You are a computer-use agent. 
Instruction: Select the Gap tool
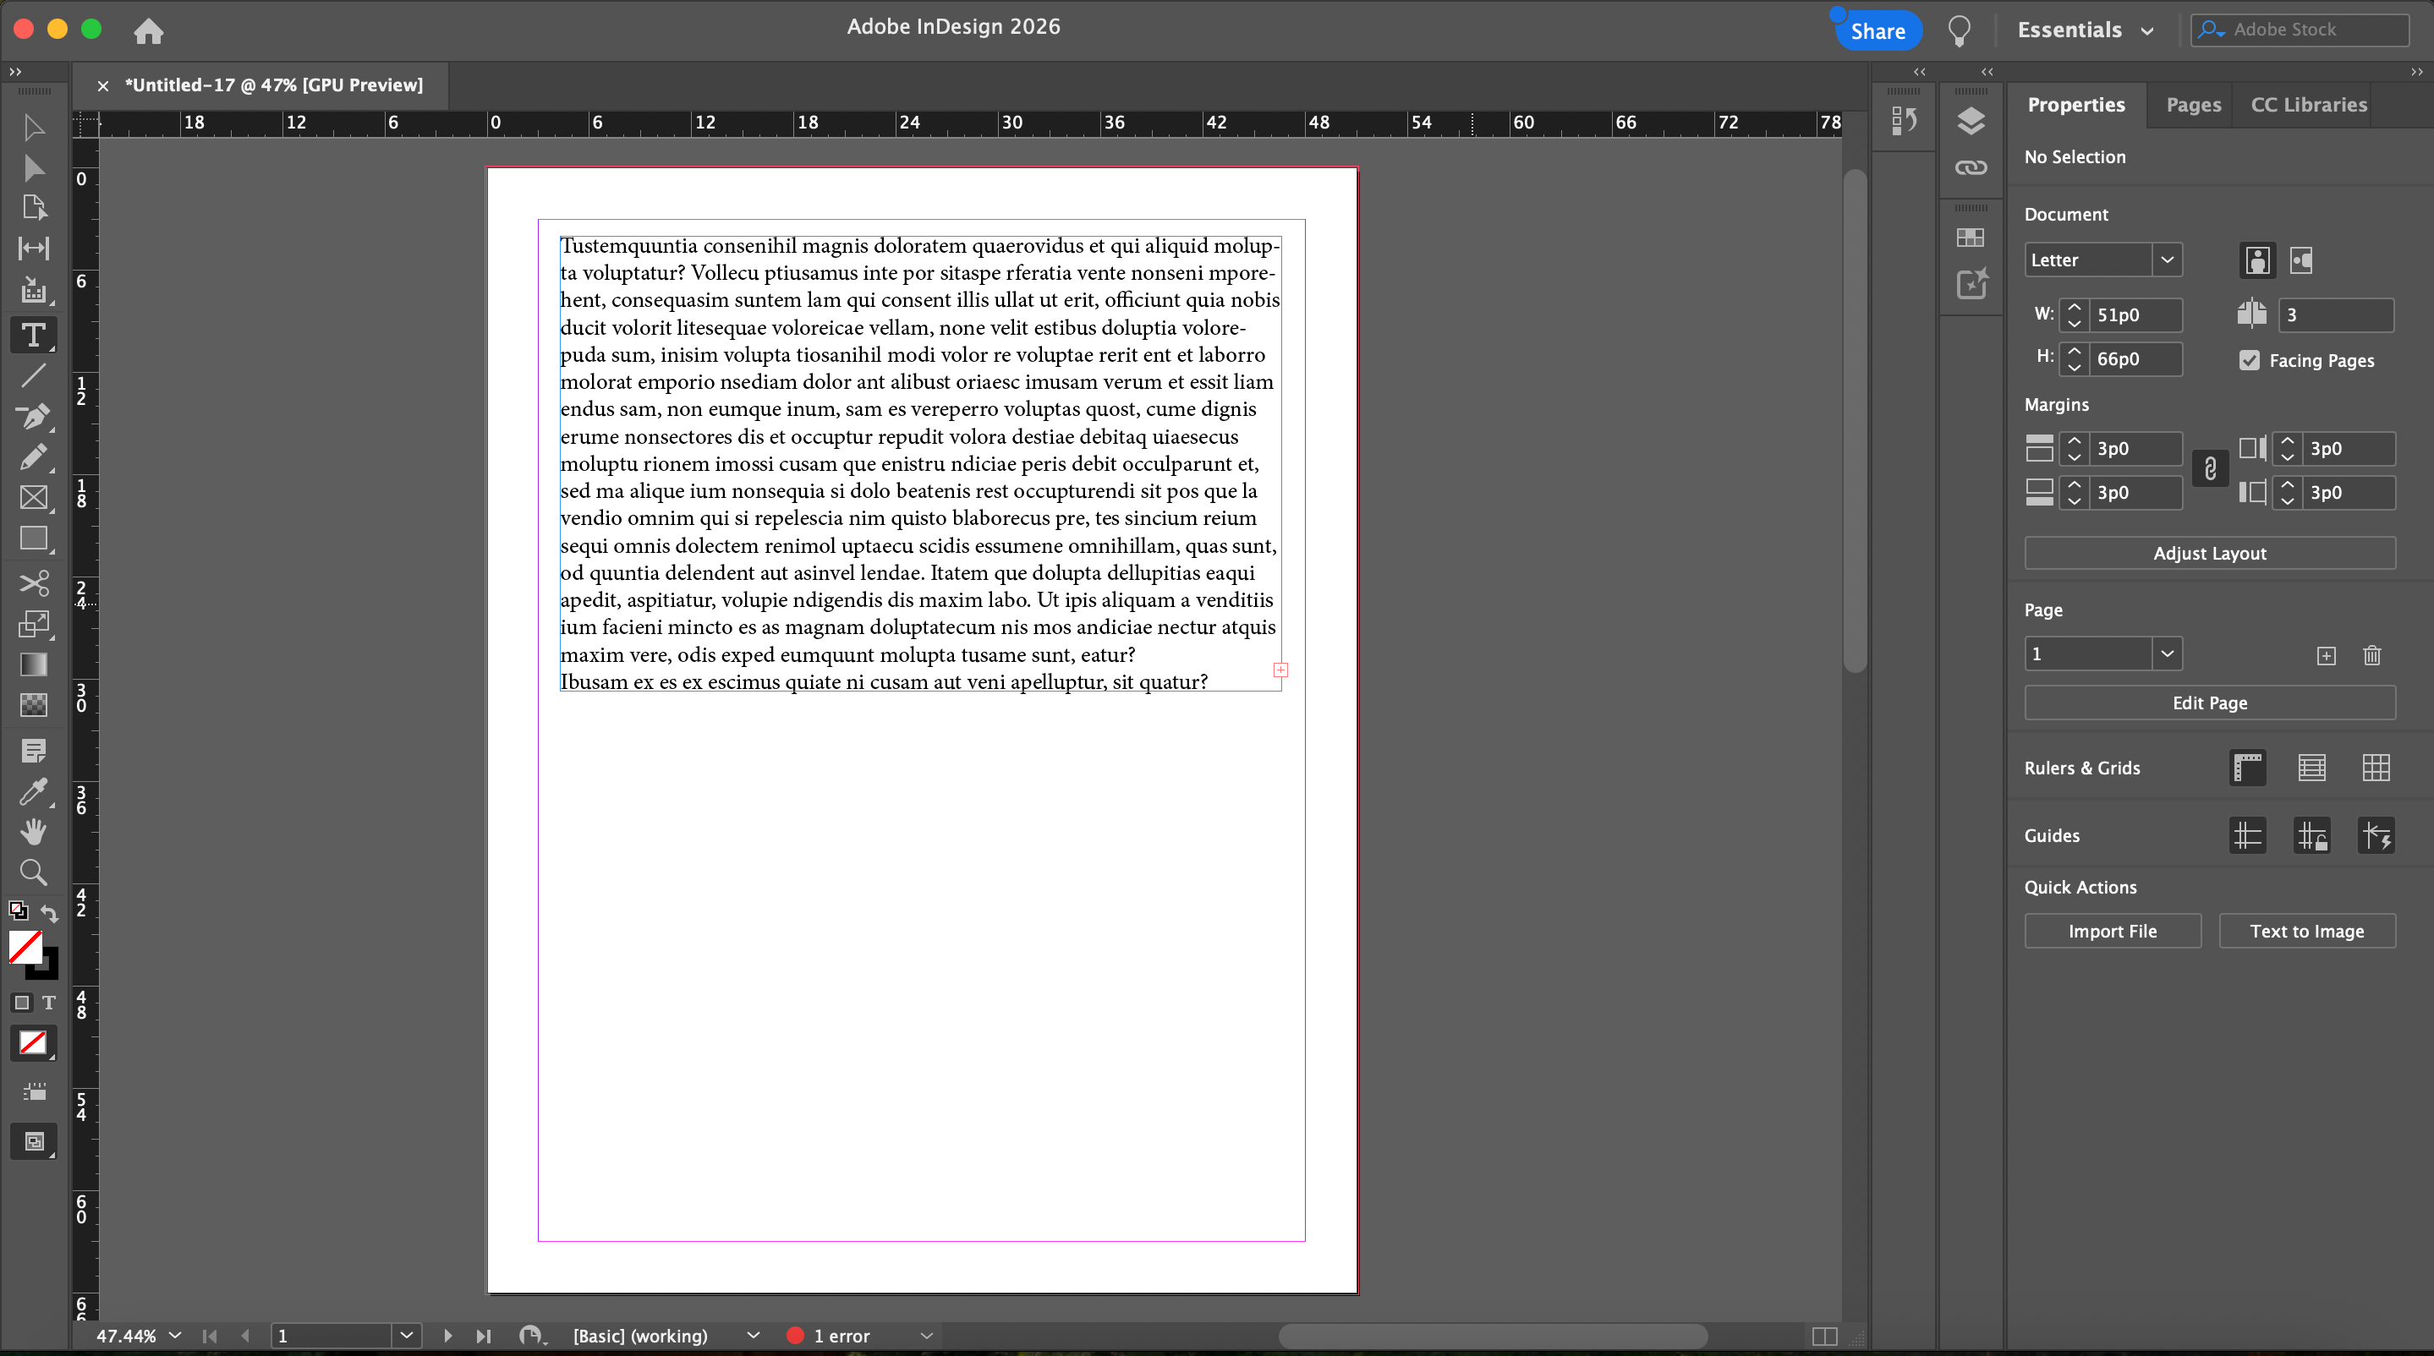pos(33,249)
